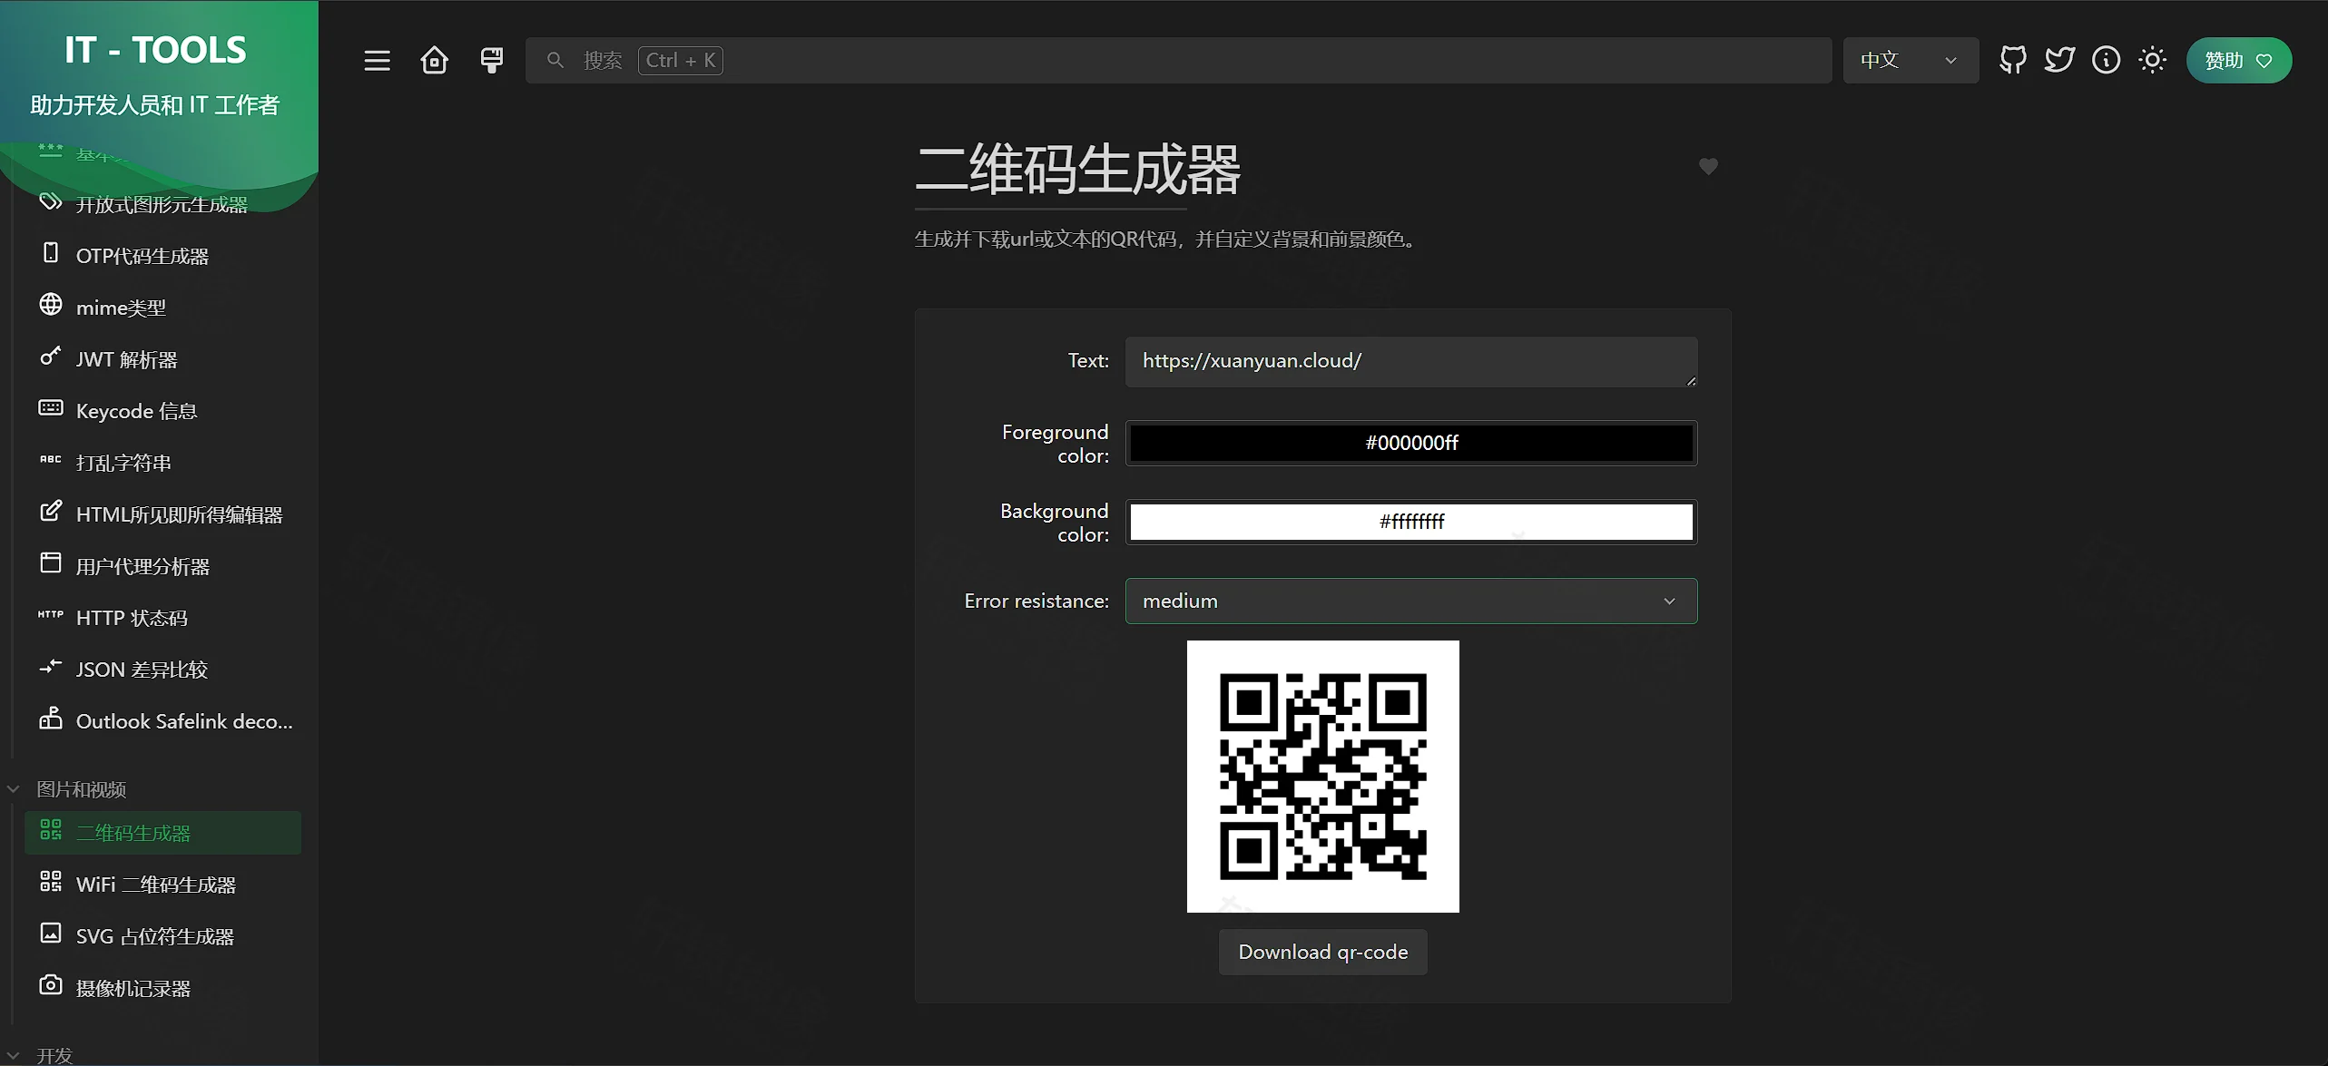Click the heart icon in 赞助 button
The image size is (2328, 1066).
point(2264,62)
